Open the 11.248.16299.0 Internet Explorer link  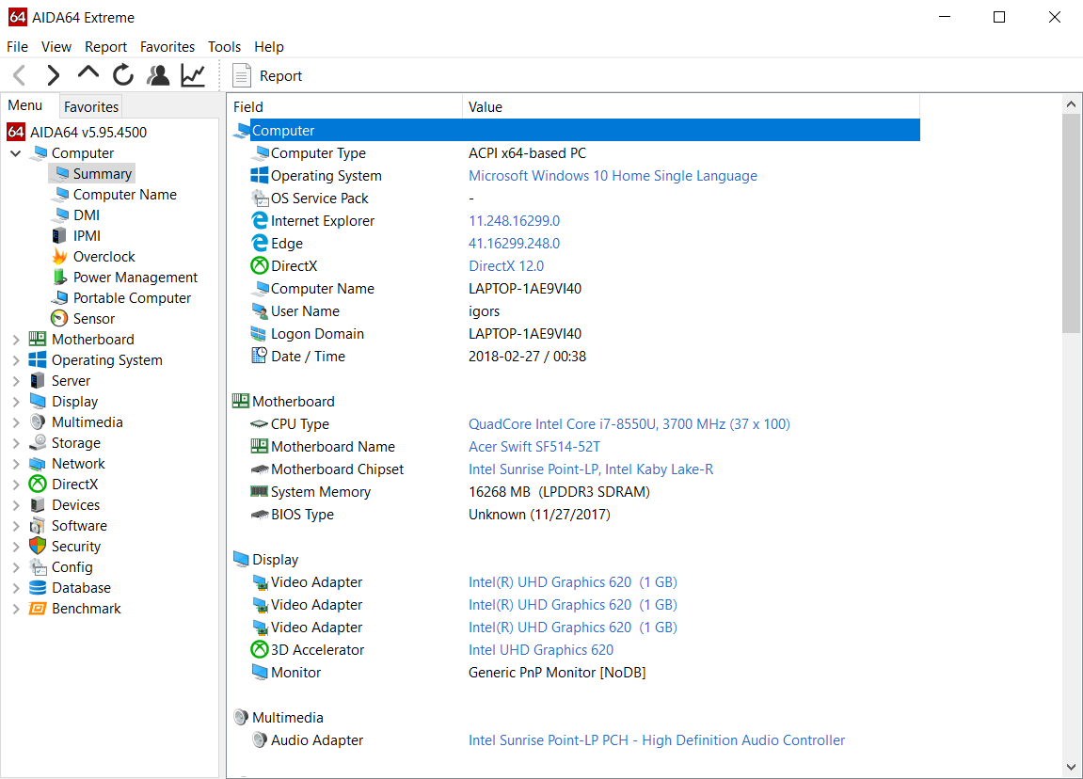coord(514,221)
